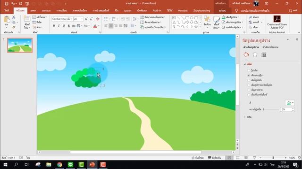Select slide 1 thumbnail

pyautogui.click(x=20, y=45)
